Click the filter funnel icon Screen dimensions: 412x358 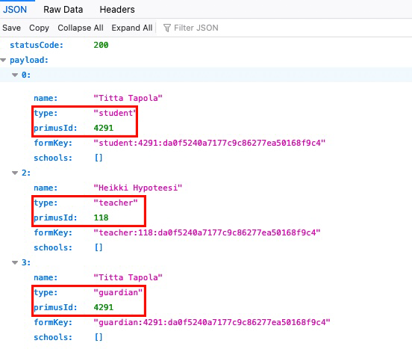click(167, 28)
